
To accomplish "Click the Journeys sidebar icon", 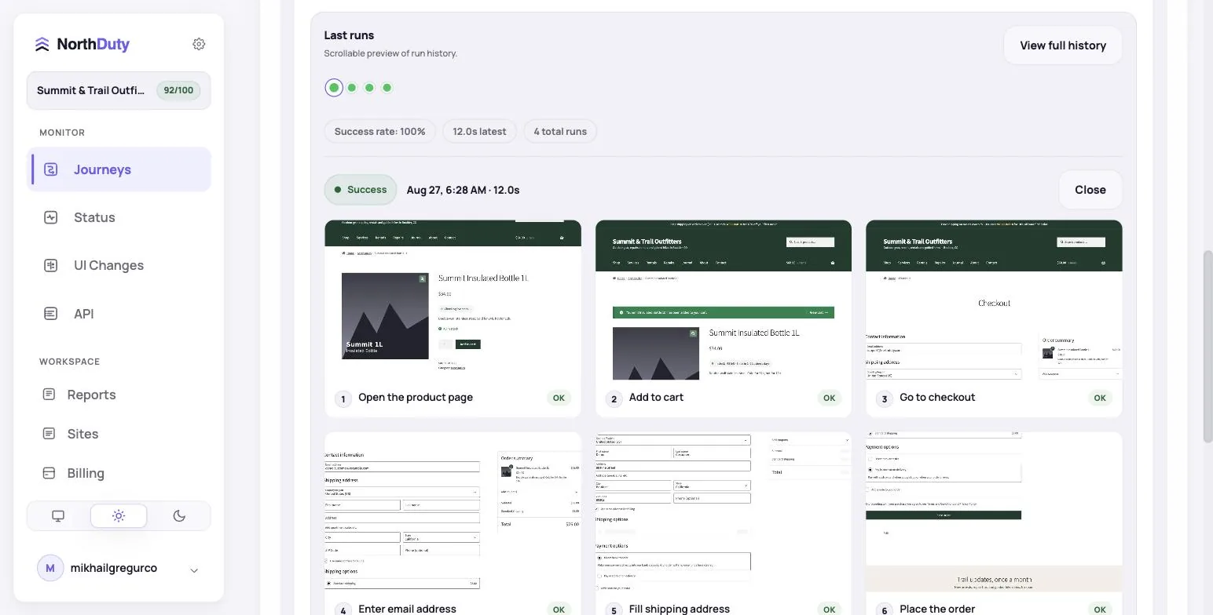I will [x=51, y=169].
